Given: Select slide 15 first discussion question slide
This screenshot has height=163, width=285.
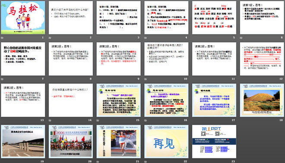Looking at the screenshot, I should (x=118, y=100).
